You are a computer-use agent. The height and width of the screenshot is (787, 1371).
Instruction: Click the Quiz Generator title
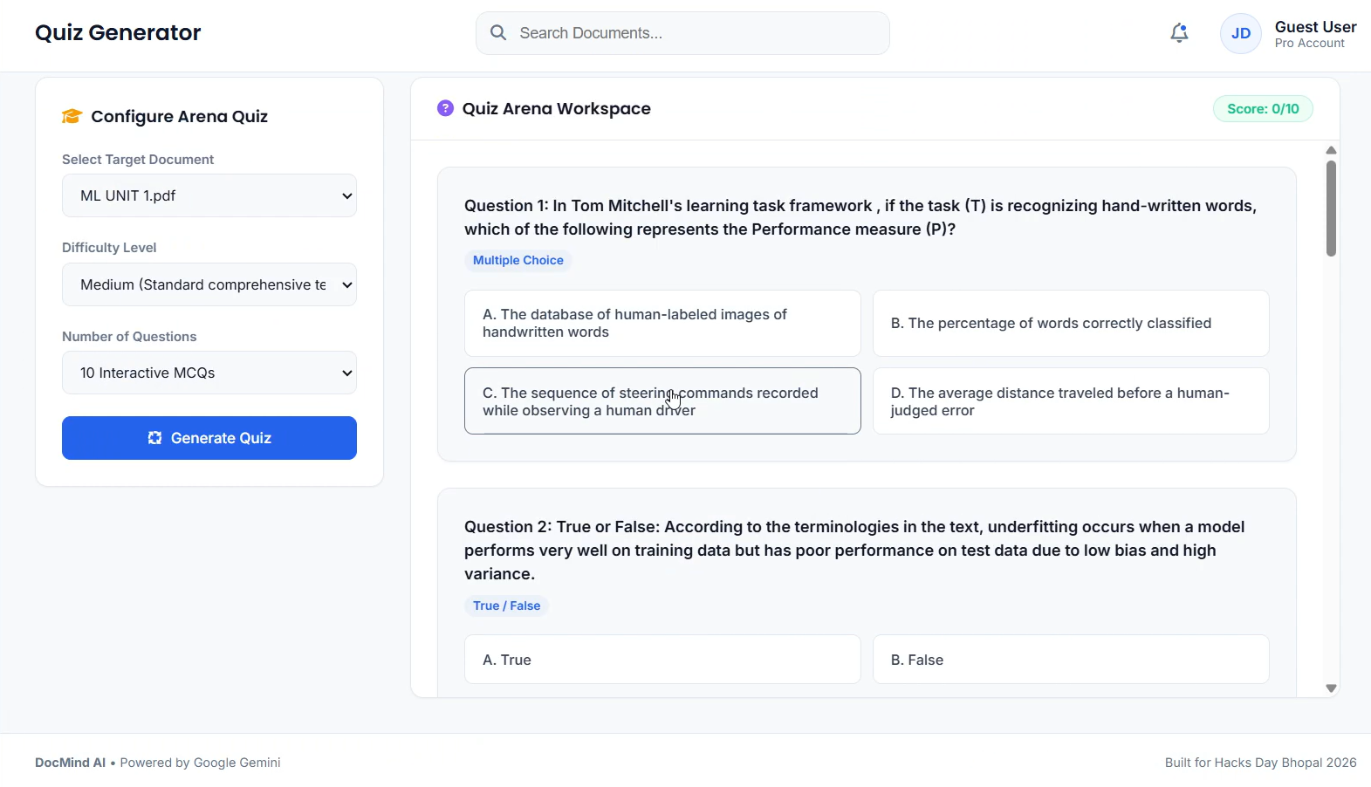click(118, 33)
